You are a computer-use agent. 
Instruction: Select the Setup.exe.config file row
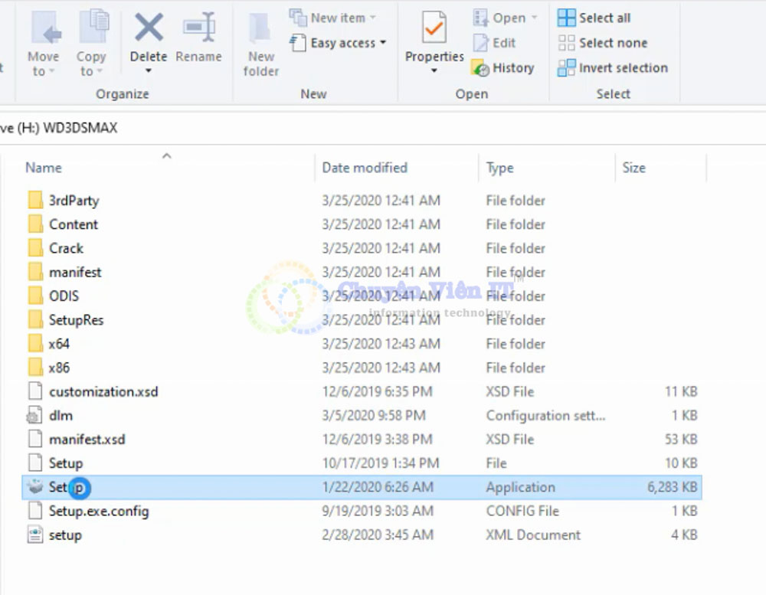coord(99,511)
